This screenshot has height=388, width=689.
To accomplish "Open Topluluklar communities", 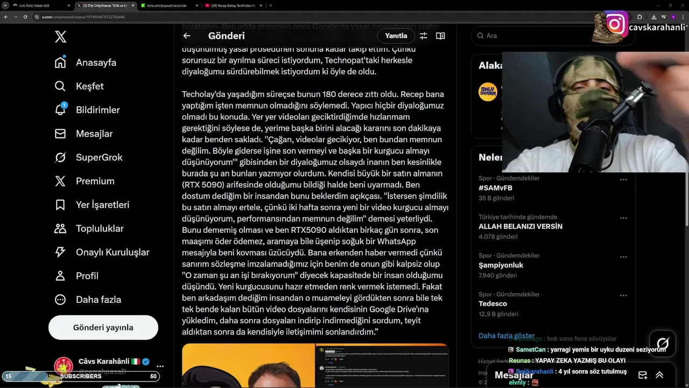I will tap(89, 228).
